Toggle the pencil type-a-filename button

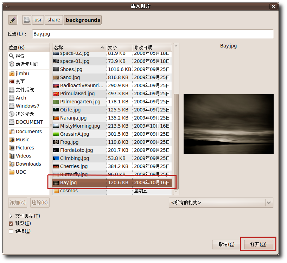13,20
